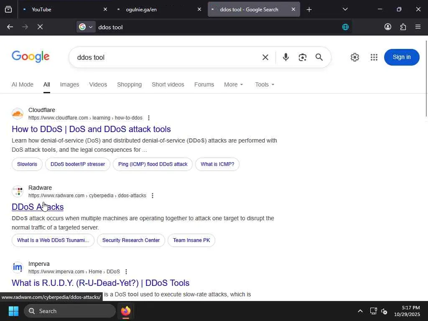This screenshot has height=321, width=428.
Task: Expand the Tools dropdown
Action: 265,84
